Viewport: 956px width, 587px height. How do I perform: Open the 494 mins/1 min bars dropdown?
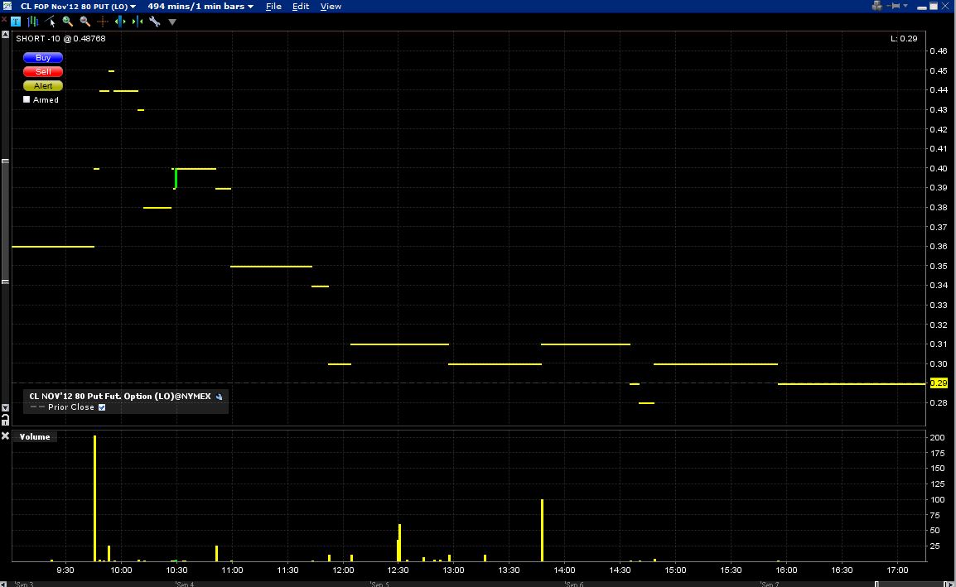pos(200,6)
